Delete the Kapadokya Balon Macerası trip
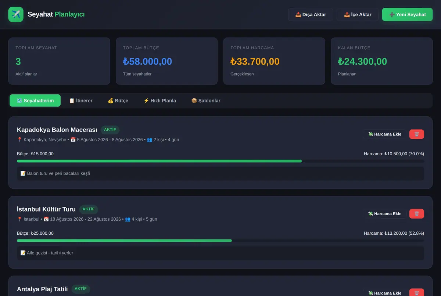Screen dimensions: 441x296 coord(416,134)
